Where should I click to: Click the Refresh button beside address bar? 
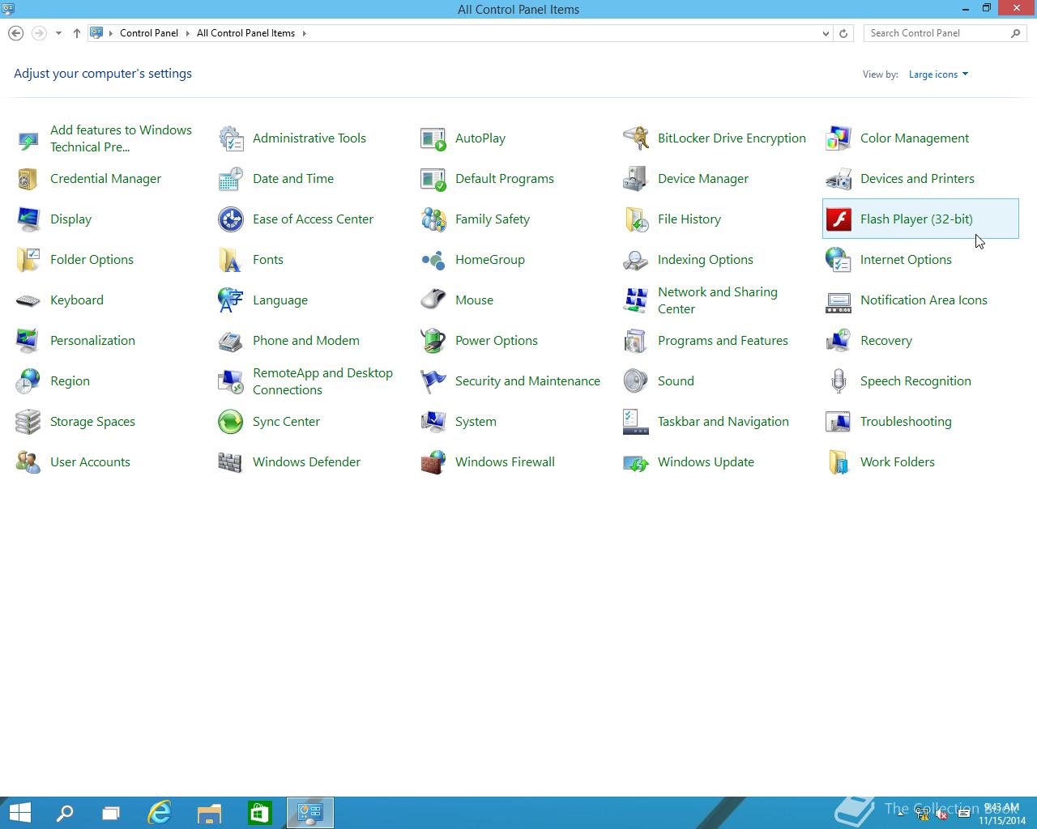pyautogui.click(x=843, y=33)
